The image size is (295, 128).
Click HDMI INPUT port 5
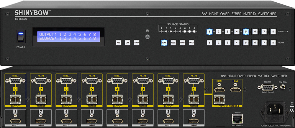[x=92, y=121]
